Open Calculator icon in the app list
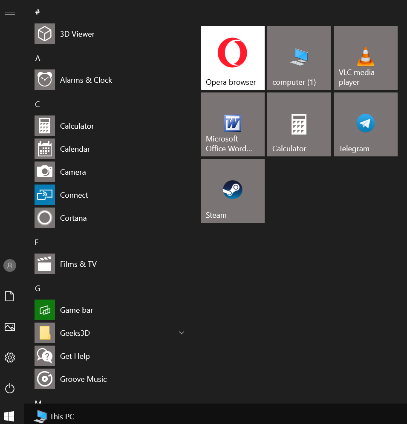407x424 pixels. 45,126
